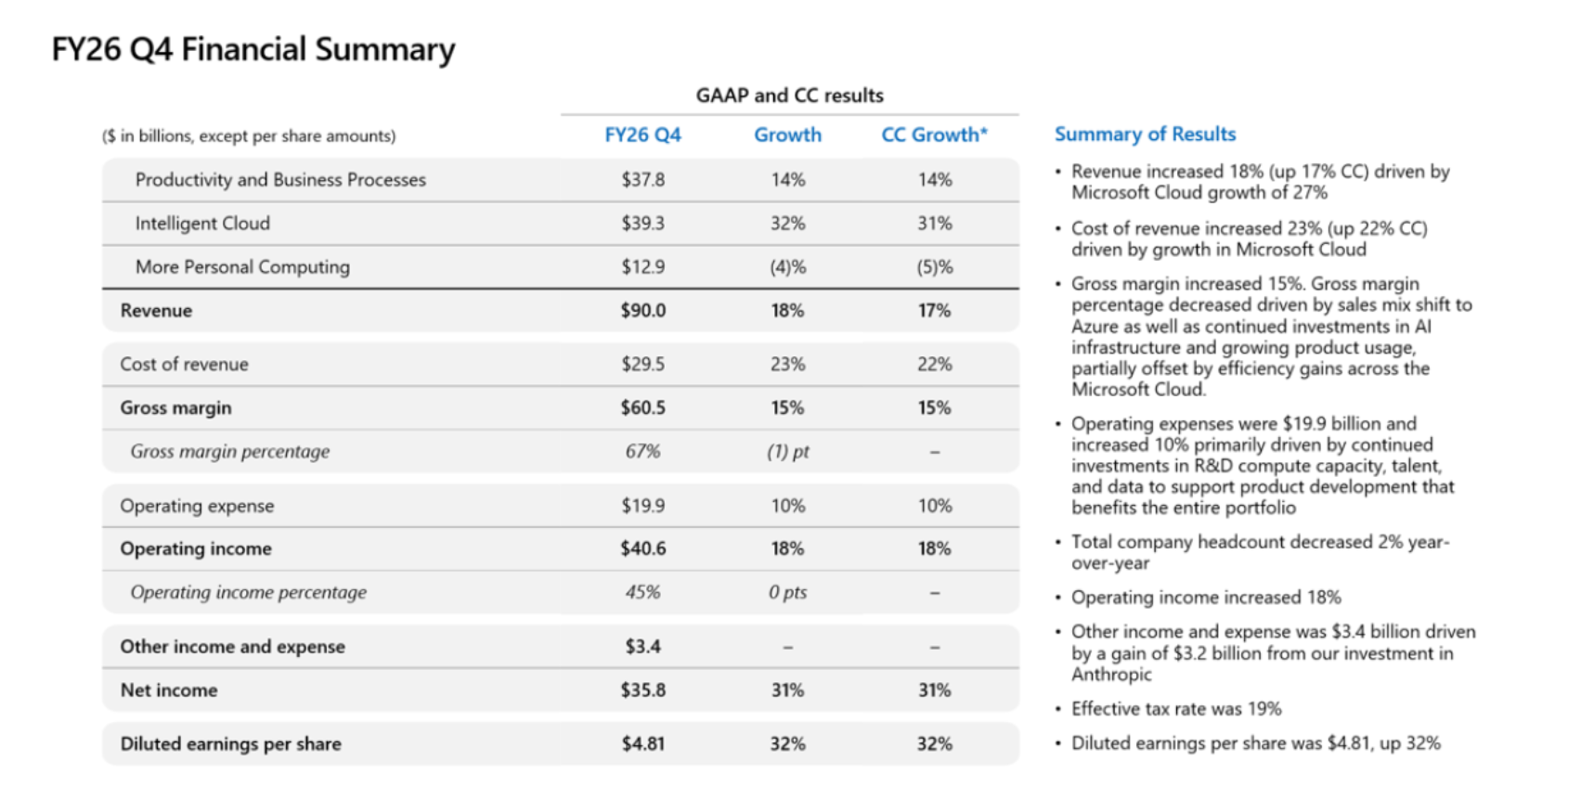The image size is (1594, 786).
Task: Click the Gross margin value $60.5
Action: pos(643,408)
